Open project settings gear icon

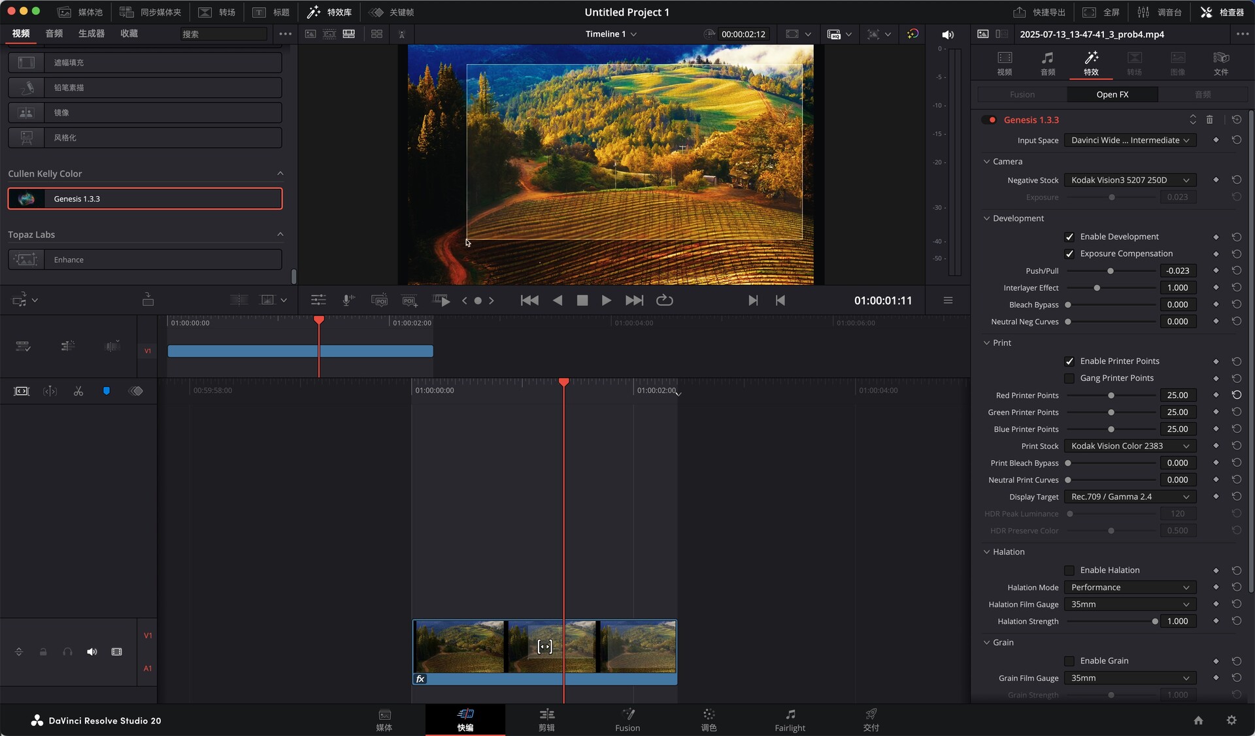pos(1231,720)
